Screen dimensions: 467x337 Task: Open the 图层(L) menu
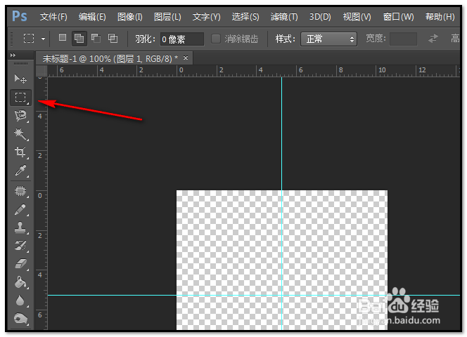tap(167, 17)
